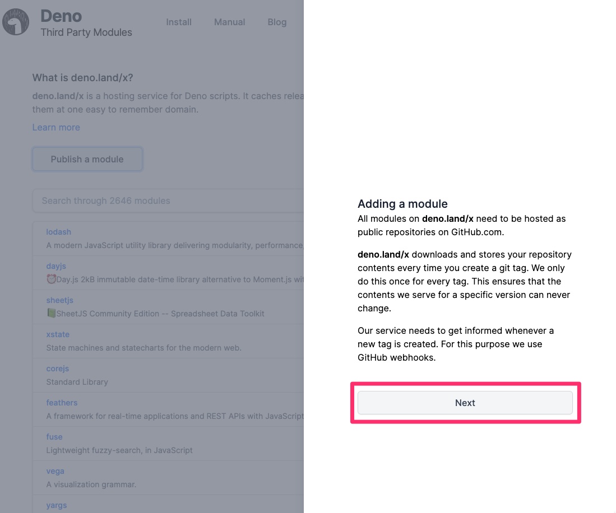Click Next in Adding a module panel
This screenshot has width=616, height=513.
click(x=465, y=403)
